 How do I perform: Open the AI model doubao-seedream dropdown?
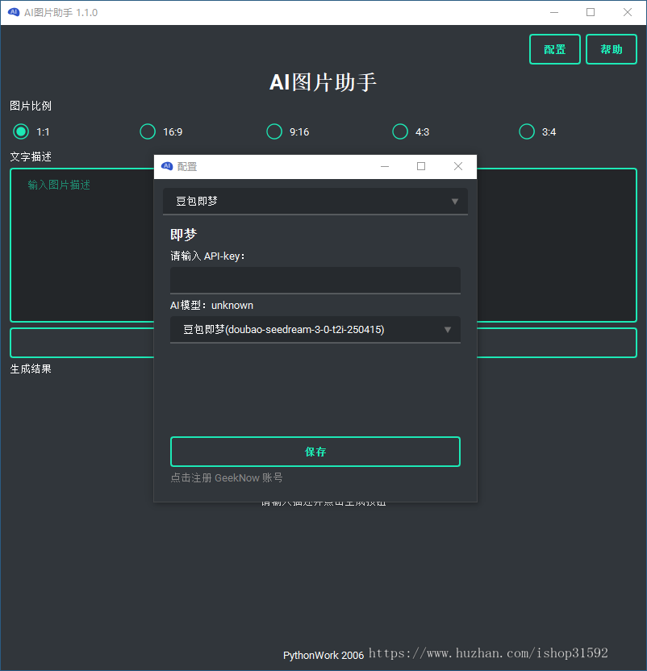click(x=315, y=330)
